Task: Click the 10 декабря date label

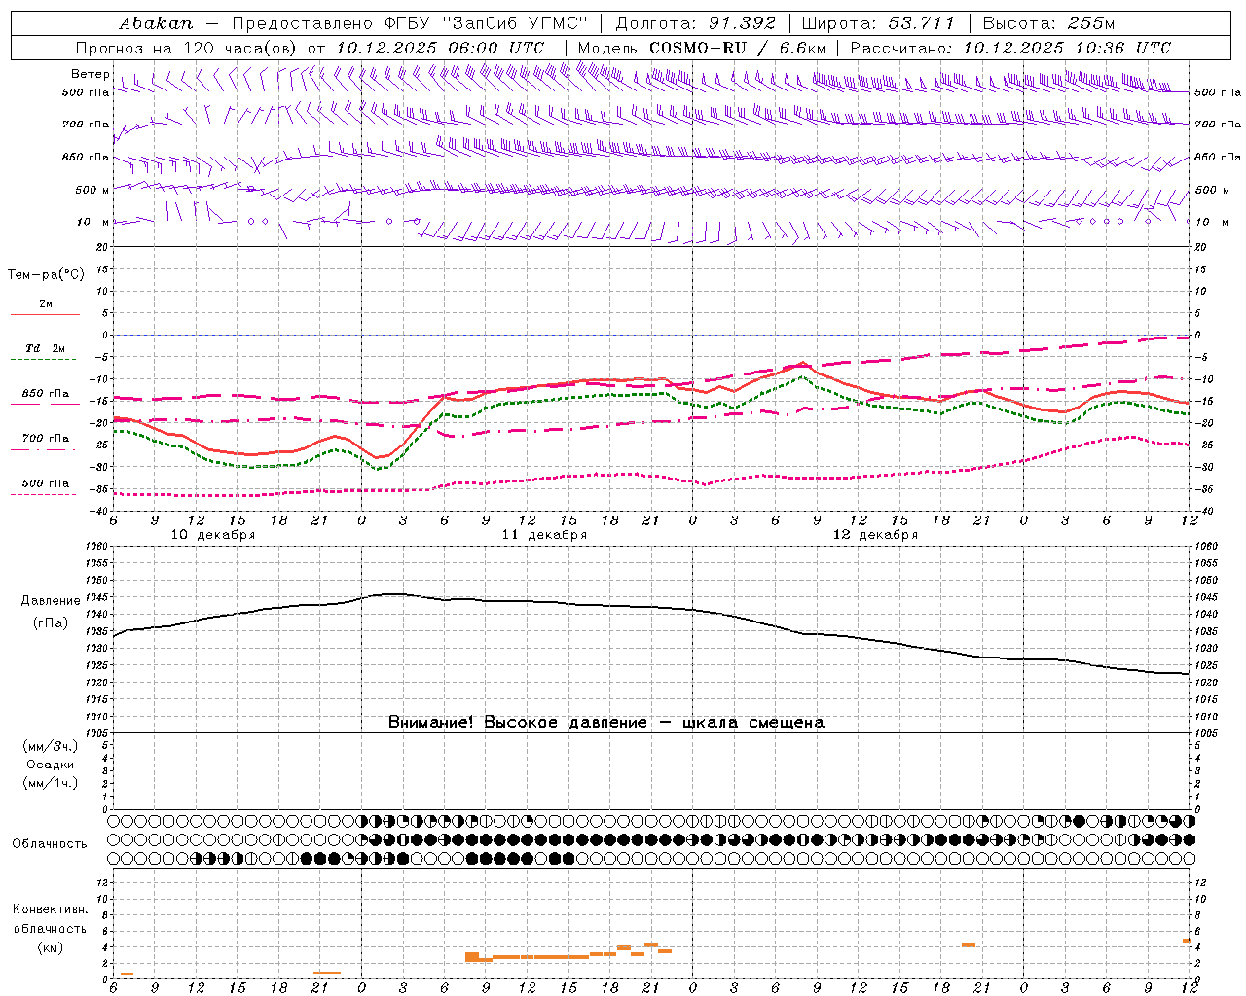Action: 213,535
